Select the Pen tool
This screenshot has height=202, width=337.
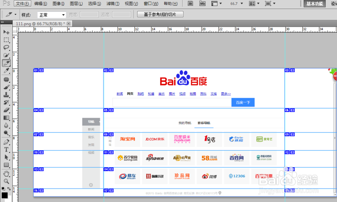click(x=6, y=142)
